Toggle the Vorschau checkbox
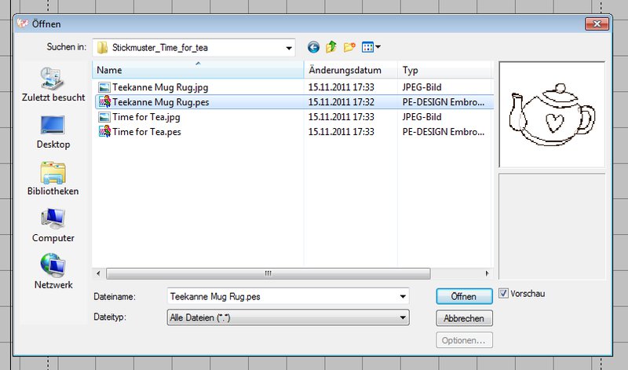This screenshot has height=370, width=628. pyautogui.click(x=503, y=294)
